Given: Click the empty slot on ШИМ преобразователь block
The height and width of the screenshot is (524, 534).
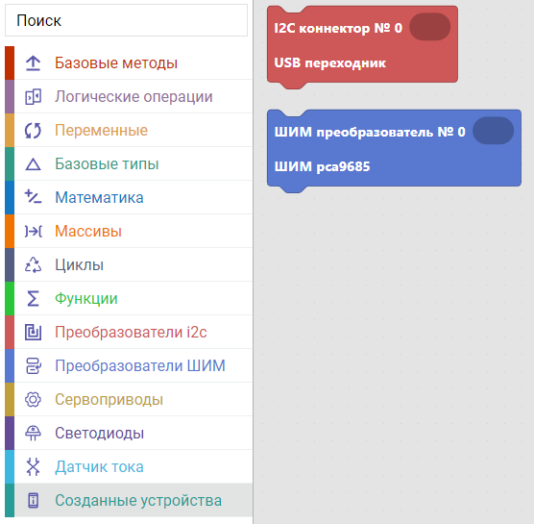Looking at the screenshot, I should point(493,131).
